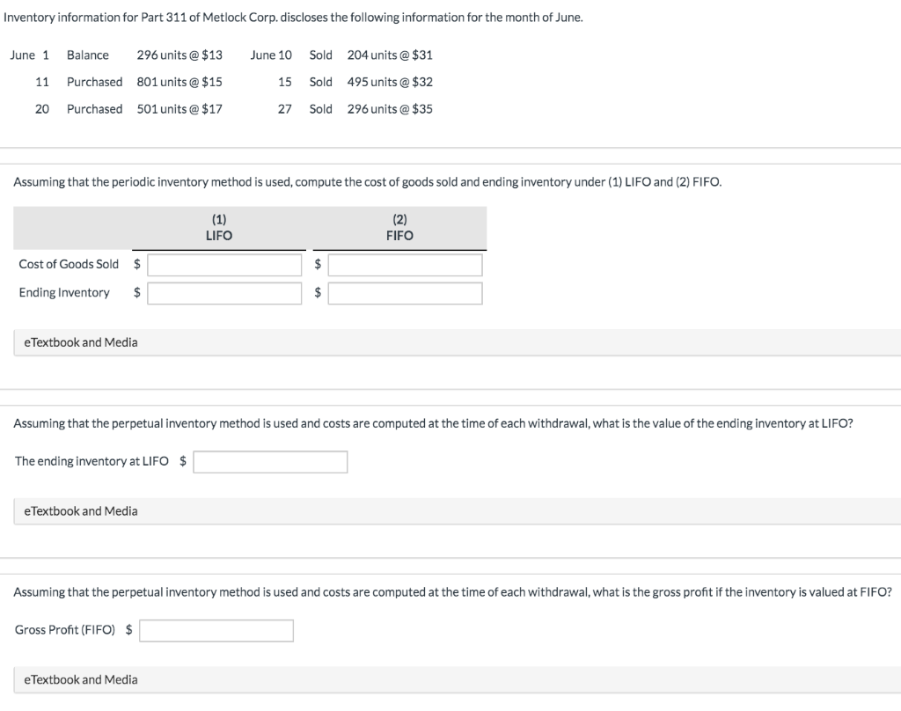Click the LIFO Ending Inventory input field
This screenshot has width=901, height=711.
coord(224,293)
